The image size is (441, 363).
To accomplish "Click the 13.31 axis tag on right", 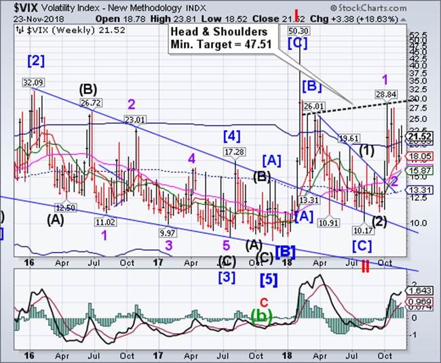I will pos(419,190).
